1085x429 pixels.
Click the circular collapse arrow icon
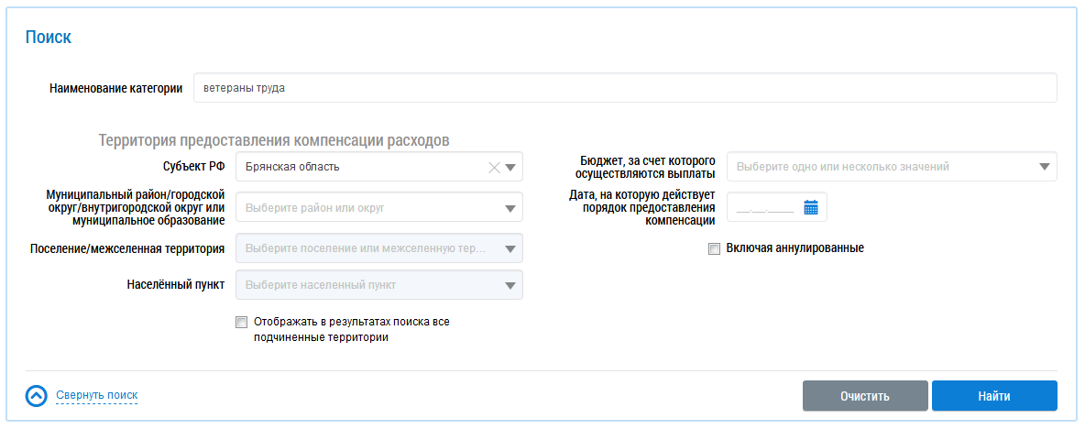37,396
